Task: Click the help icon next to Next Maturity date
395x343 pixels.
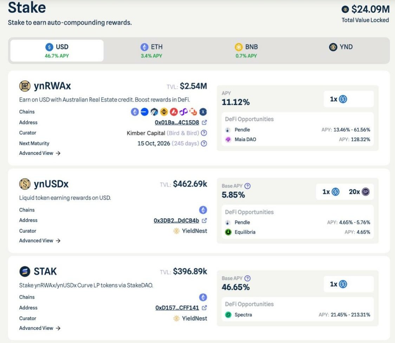Action: [204, 144]
